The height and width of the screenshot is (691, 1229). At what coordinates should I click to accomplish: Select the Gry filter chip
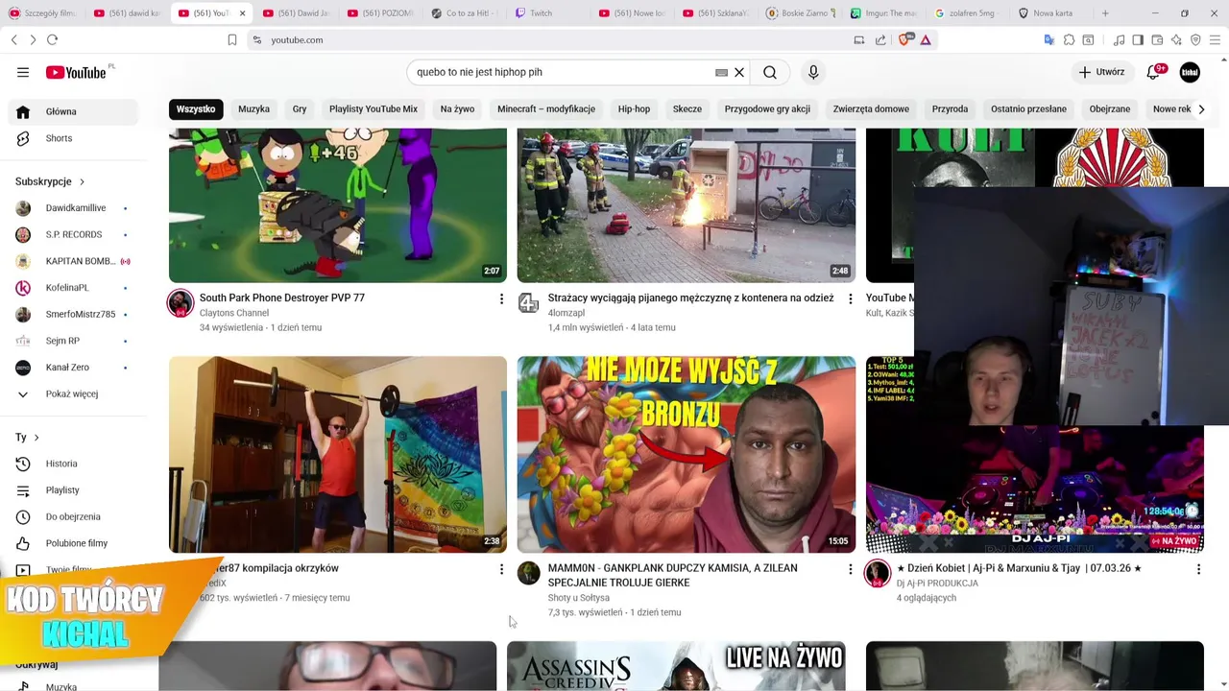tap(300, 109)
